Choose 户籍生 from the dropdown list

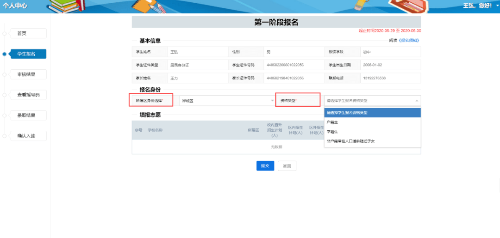372,122
